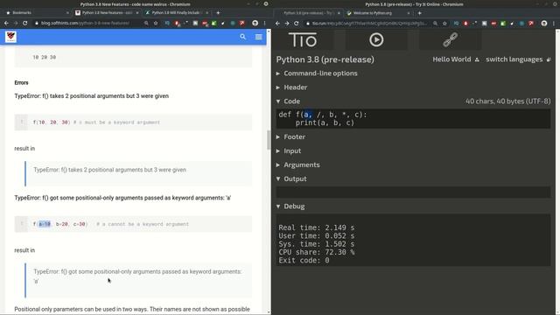Viewport: 560px width, 315px height.
Task: Open the TIO Chromium three-dot menu
Action: (x=554, y=24)
